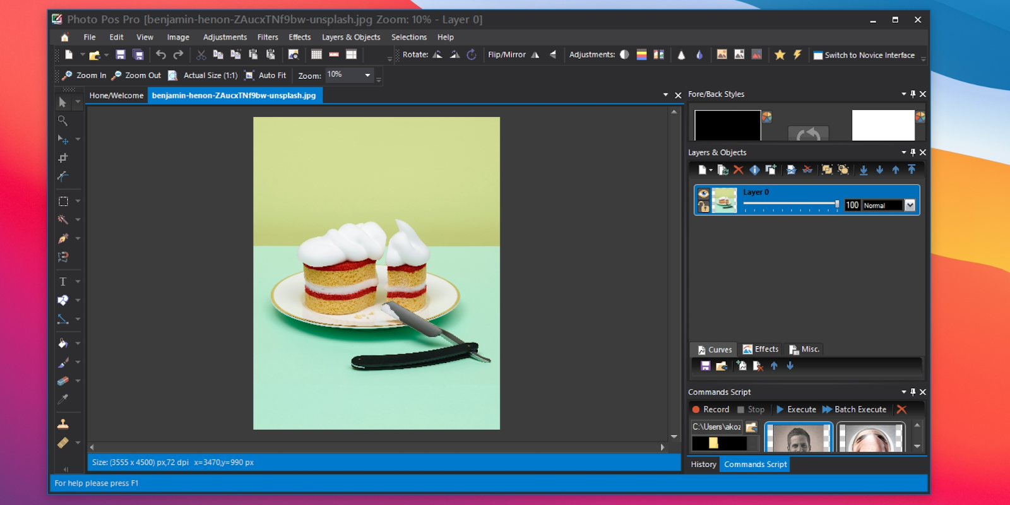Open Layer 0 blend mode dropdown
Screen dimensions: 1010x505
[x=910, y=205]
